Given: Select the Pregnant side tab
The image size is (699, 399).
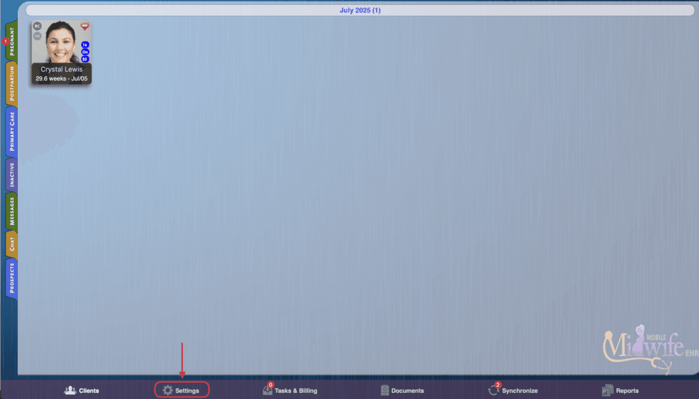Looking at the screenshot, I should [12, 41].
